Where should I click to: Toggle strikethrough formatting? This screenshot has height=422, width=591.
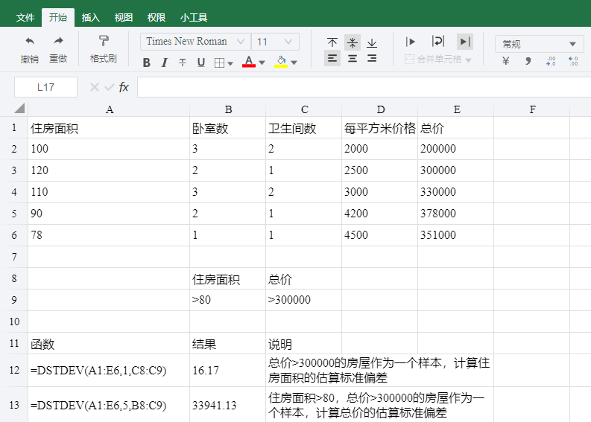[x=183, y=63]
